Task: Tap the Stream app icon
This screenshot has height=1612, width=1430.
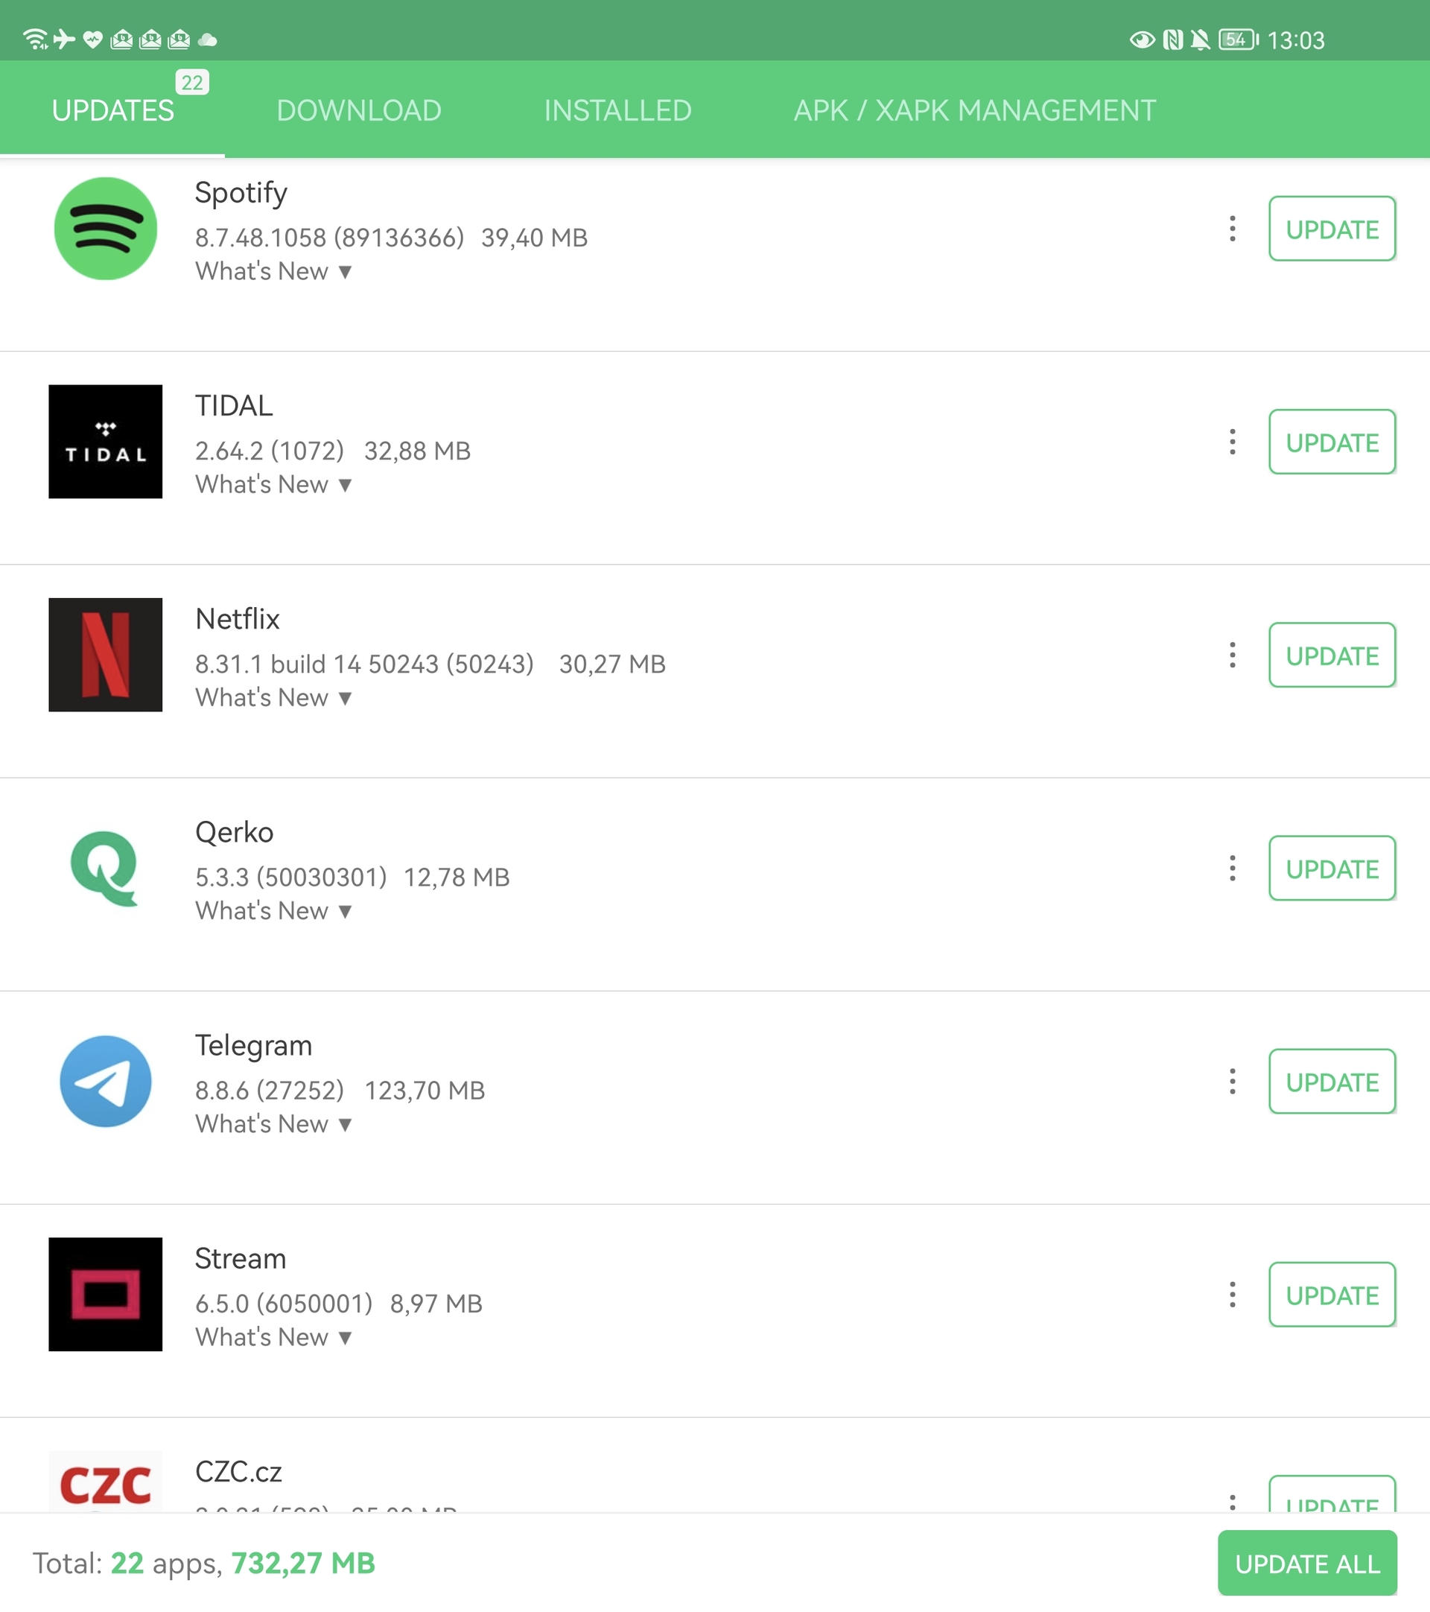Action: [106, 1294]
